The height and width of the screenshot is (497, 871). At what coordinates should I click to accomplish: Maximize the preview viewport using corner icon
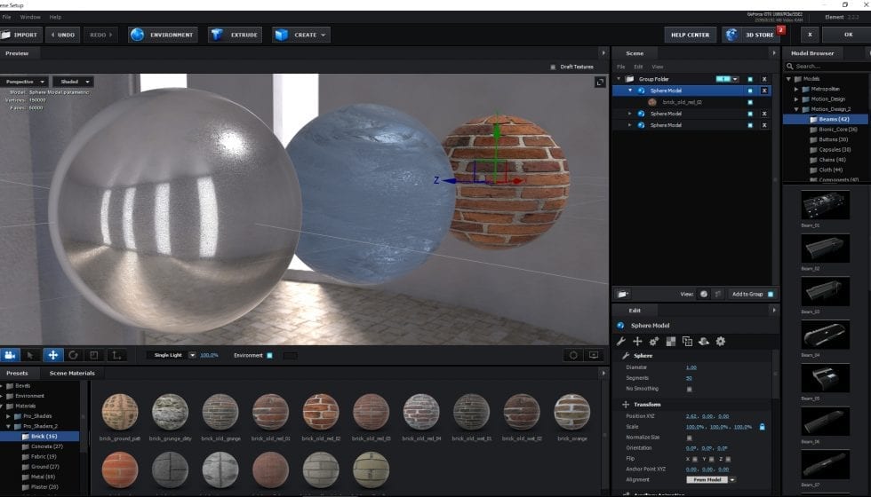(x=600, y=83)
